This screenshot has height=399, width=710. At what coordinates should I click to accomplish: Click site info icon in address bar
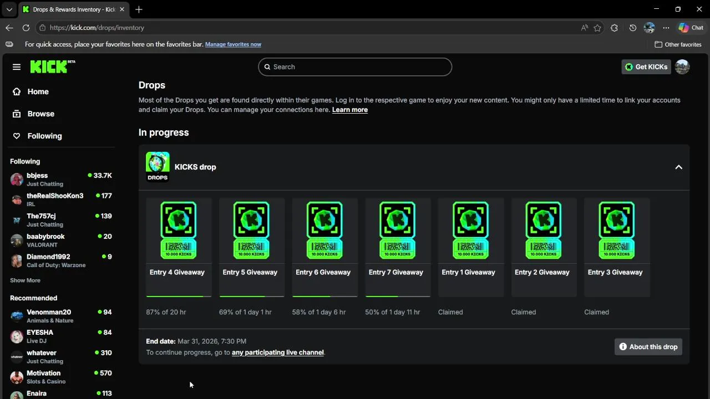point(43,28)
